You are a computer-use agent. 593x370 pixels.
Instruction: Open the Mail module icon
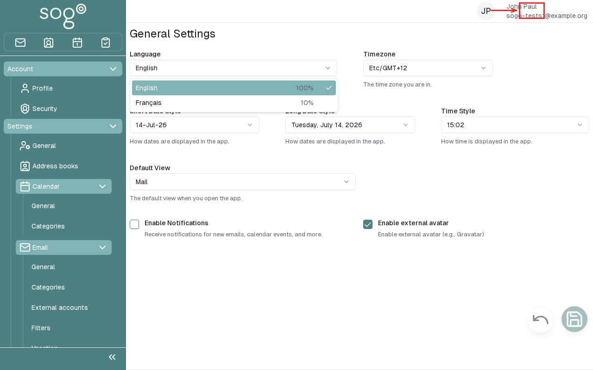tap(20, 43)
